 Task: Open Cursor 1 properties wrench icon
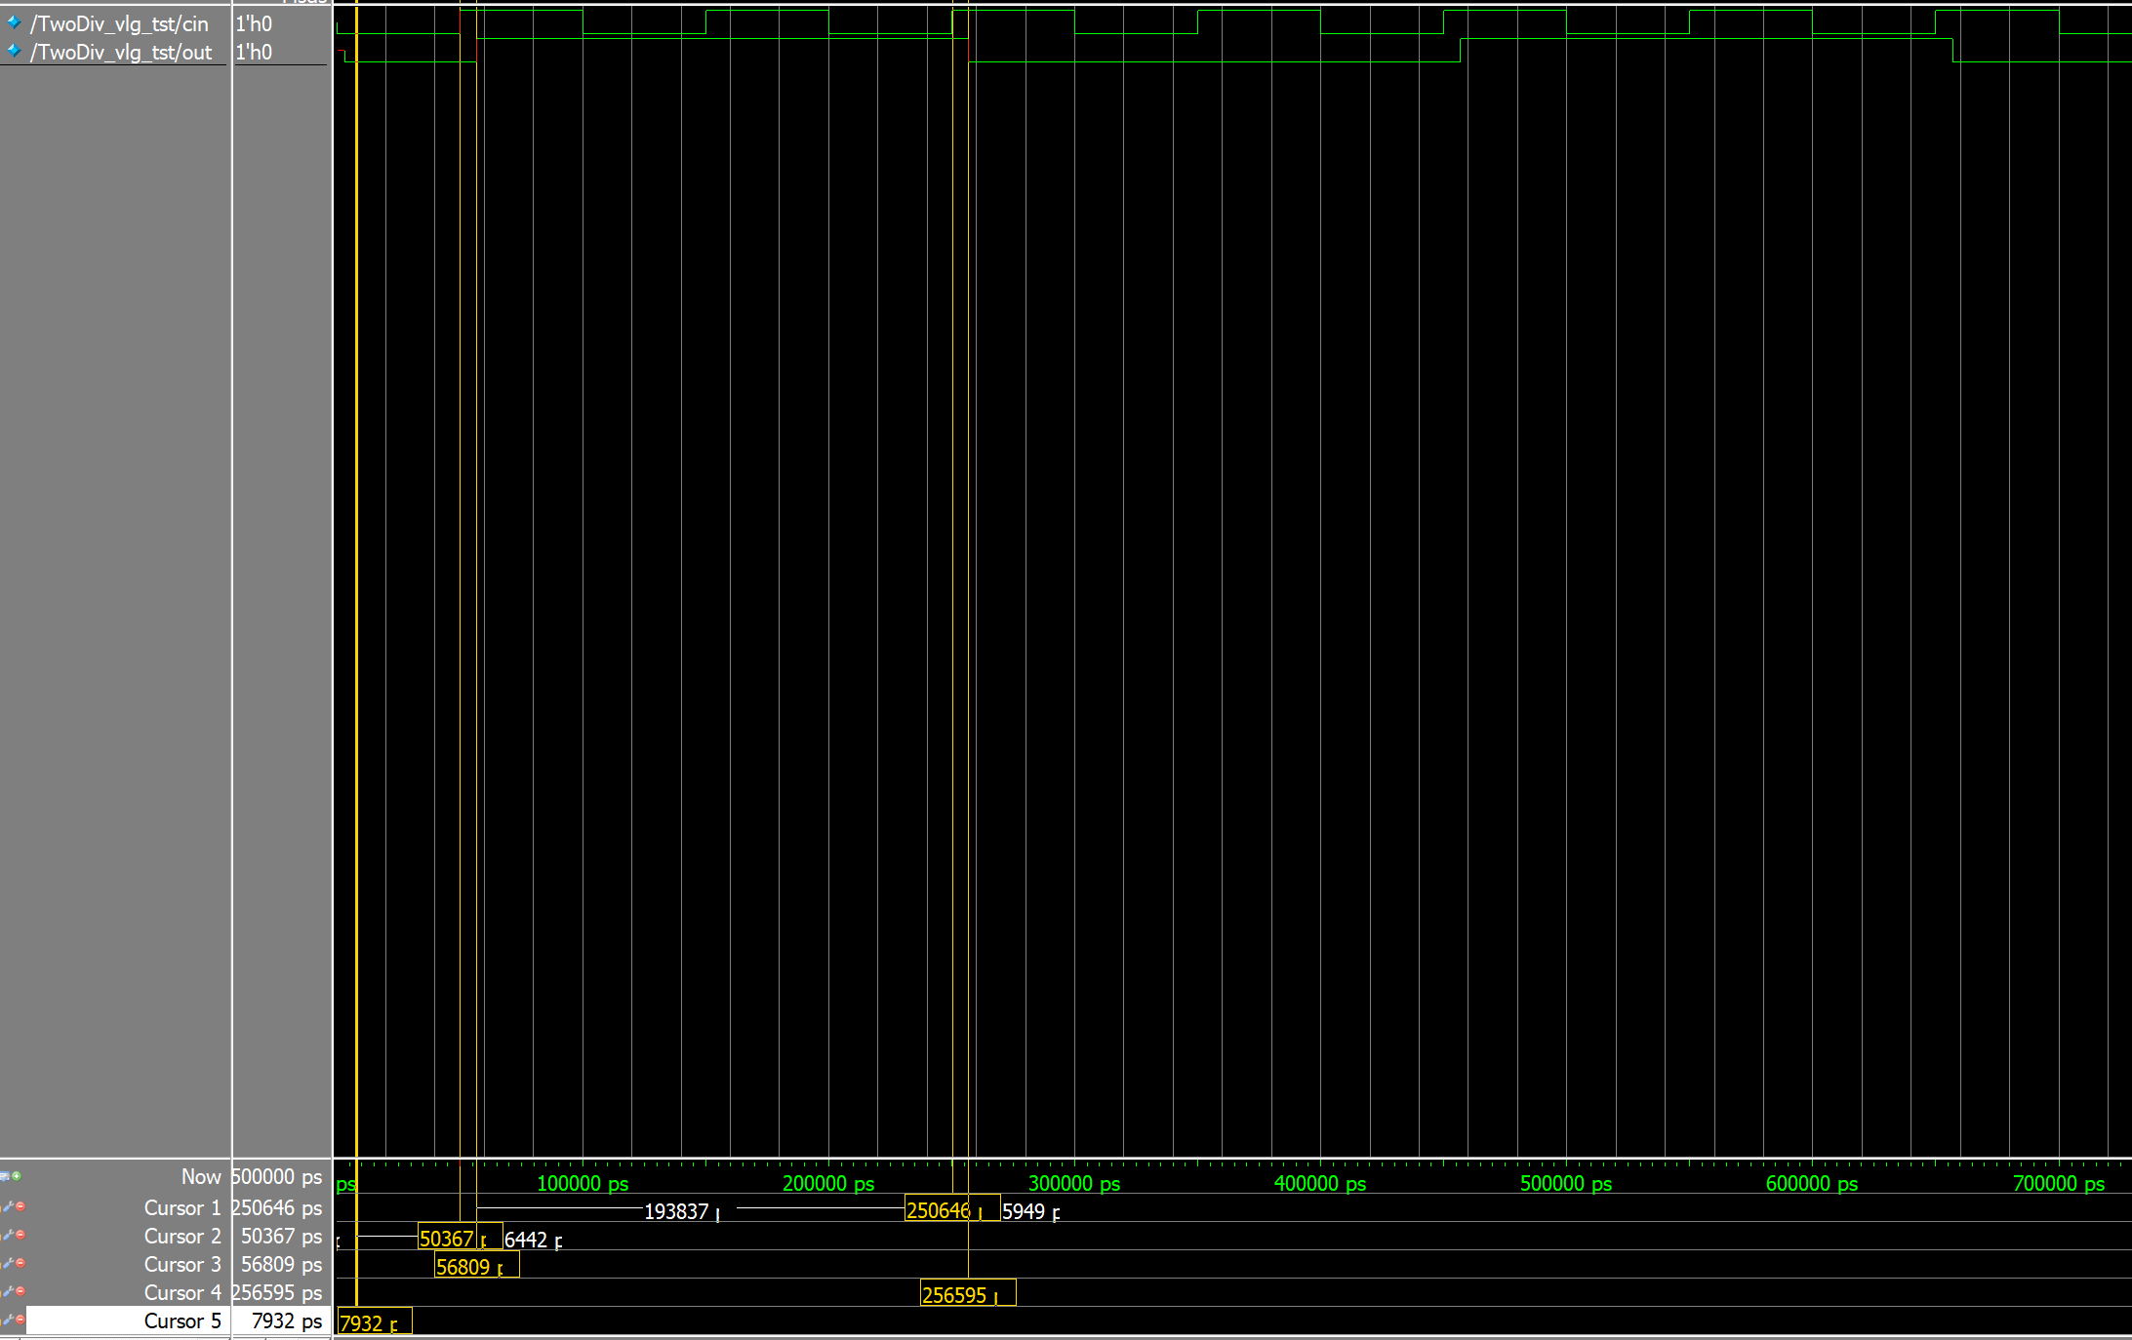tap(8, 1207)
